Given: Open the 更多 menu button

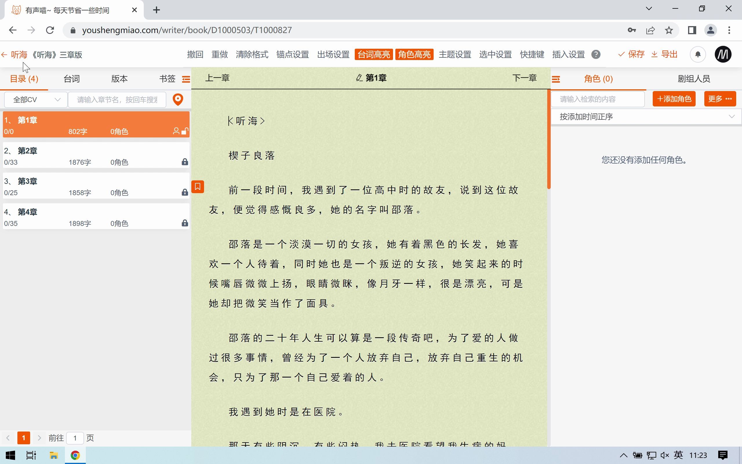Looking at the screenshot, I should (720, 99).
